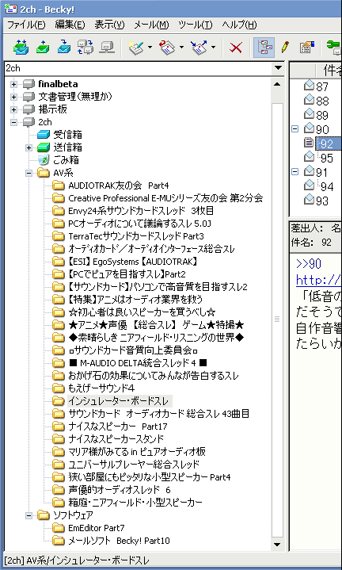This screenshot has height=570, width=342.
Task: Click folder icon of ナイスなスピーカースタンド
Action: [58, 438]
